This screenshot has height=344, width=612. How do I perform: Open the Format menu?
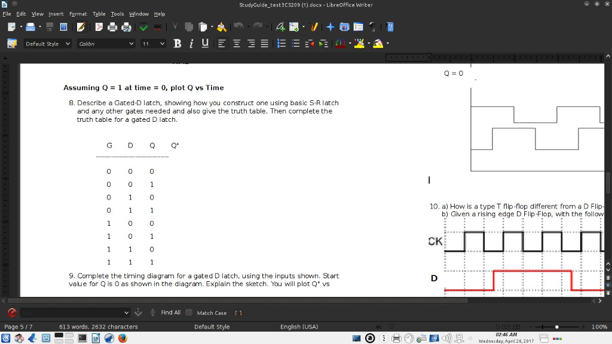click(x=78, y=14)
